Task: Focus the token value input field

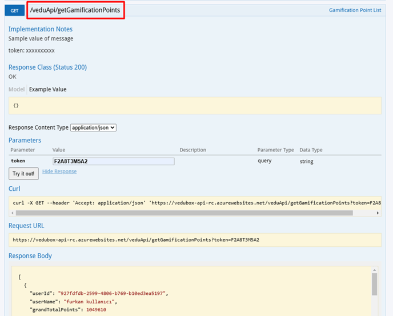Action: [x=113, y=161]
